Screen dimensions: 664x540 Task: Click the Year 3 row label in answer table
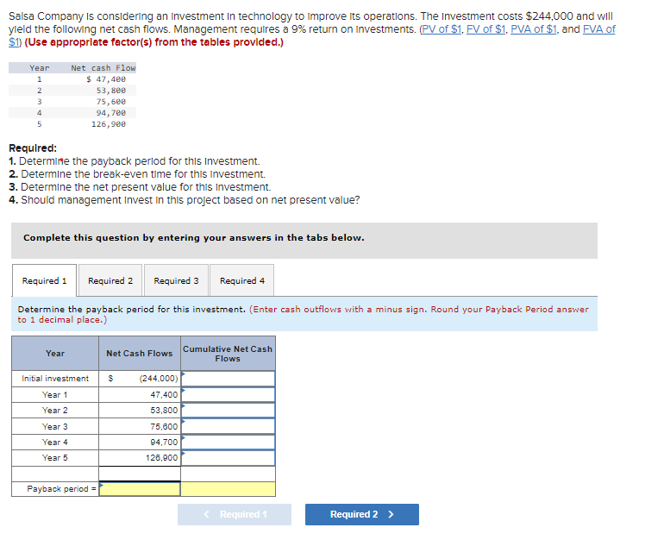coord(55,426)
